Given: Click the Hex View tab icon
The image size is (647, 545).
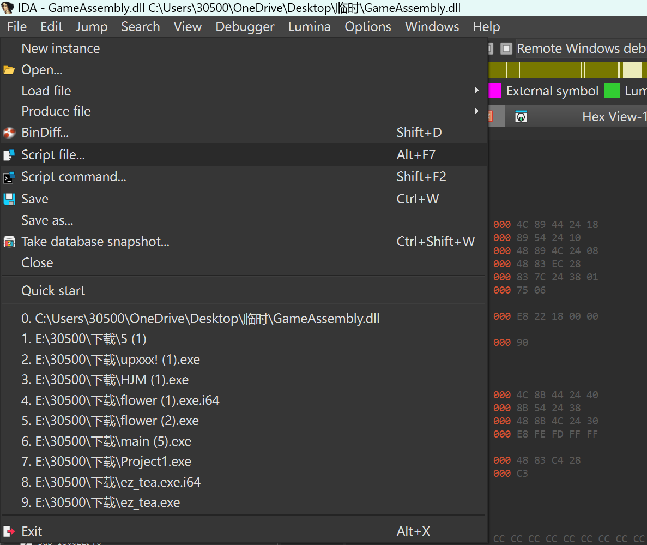Looking at the screenshot, I should click(521, 117).
